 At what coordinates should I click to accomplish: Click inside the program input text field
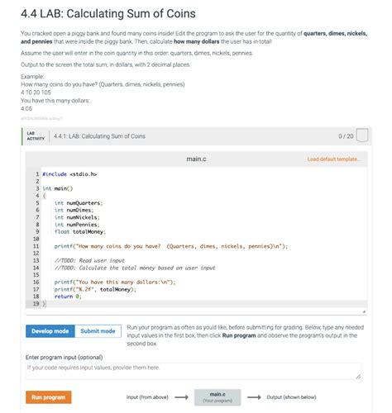click(x=194, y=371)
